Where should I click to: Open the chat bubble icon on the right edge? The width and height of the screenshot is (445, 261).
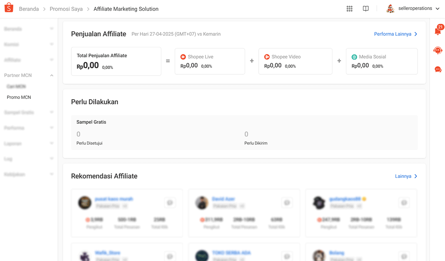tap(438, 69)
